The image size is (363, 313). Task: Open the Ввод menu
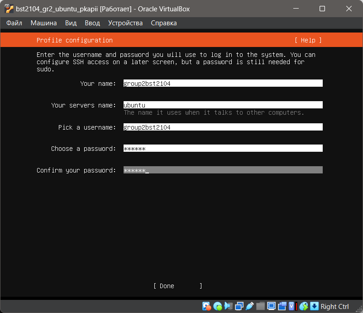pos(92,23)
